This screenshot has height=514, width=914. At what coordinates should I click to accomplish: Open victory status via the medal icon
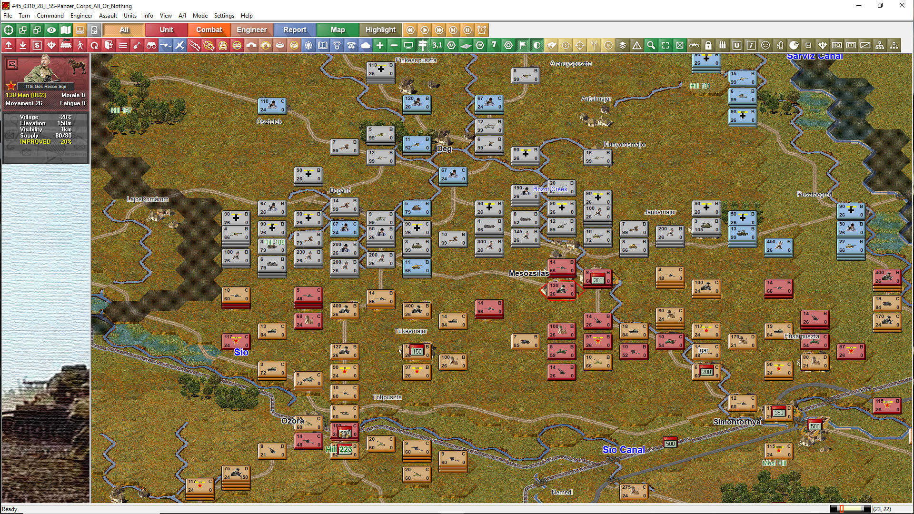coord(337,45)
